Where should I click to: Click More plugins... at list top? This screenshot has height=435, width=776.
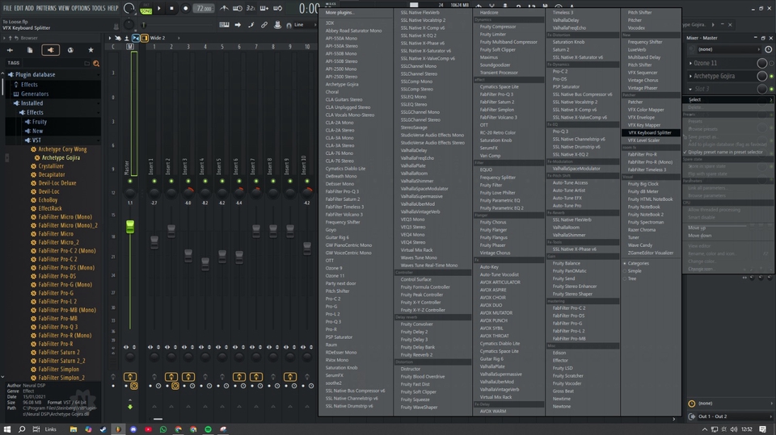coord(340,12)
